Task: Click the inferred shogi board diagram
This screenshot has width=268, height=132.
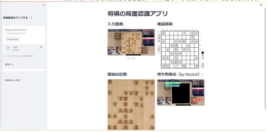Action: [180, 49]
